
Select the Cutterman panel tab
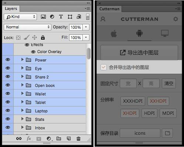click(109, 9)
